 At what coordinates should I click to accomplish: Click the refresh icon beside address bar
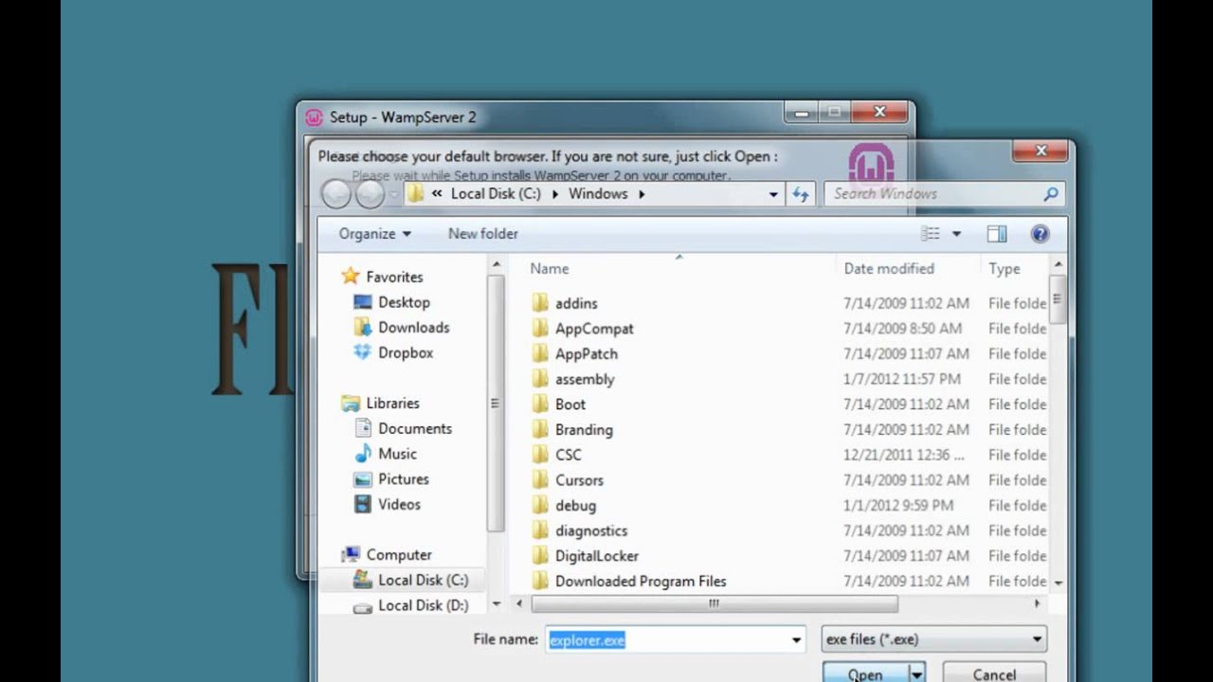point(801,194)
